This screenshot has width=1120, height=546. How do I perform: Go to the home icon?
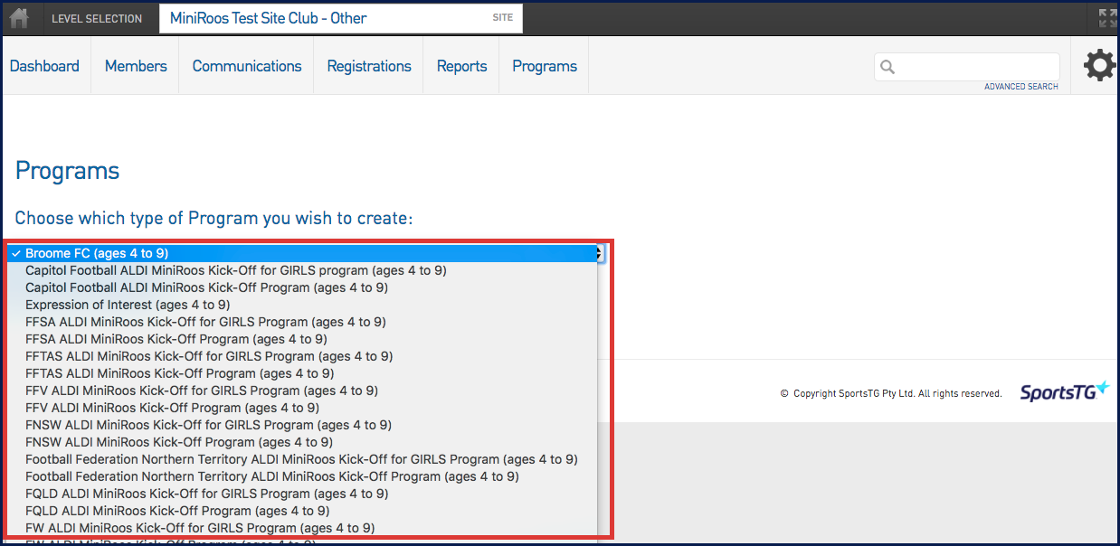pos(19,18)
